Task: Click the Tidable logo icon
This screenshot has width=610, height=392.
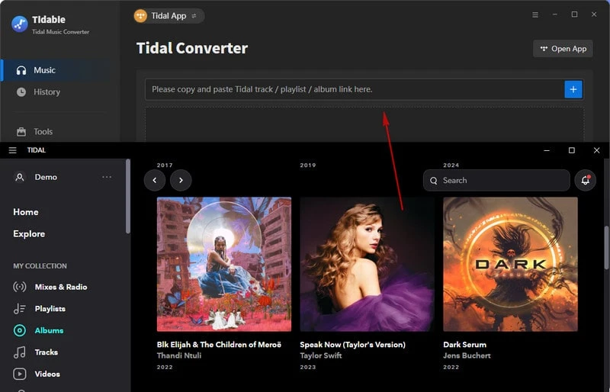Action: pyautogui.click(x=20, y=24)
